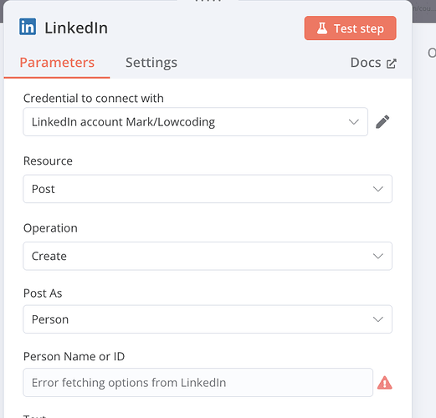The image size is (436, 418).
Task: Click the chevron arrow in Operation field
Action: click(378, 257)
